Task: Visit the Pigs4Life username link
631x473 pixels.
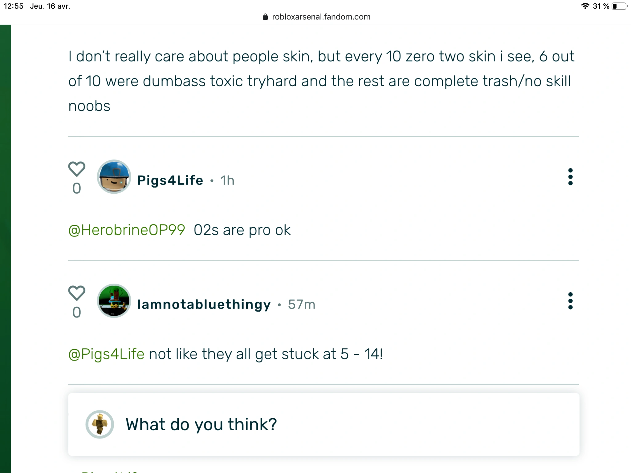Action: 170,180
